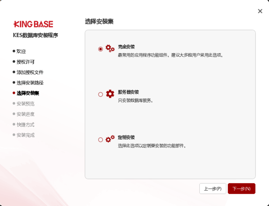
Task: Select the 完全安装 radio button
Action: pyautogui.click(x=100, y=49)
